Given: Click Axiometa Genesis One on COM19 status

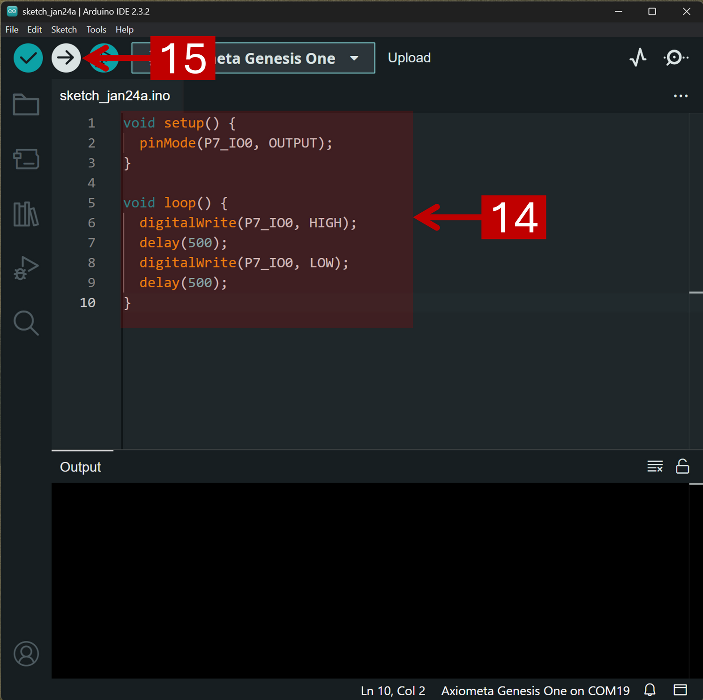Looking at the screenshot, I should point(535,691).
